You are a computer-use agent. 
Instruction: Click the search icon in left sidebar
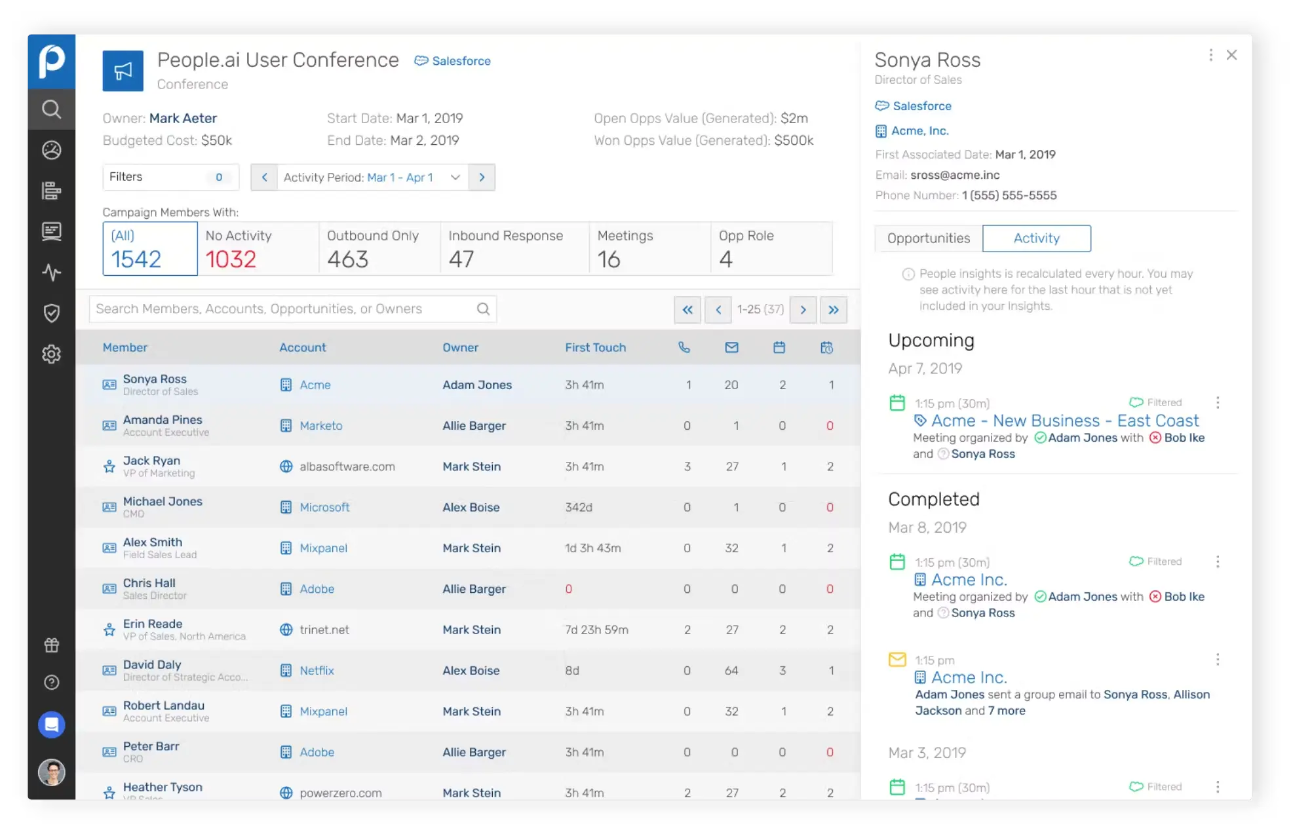click(x=51, y=109)
